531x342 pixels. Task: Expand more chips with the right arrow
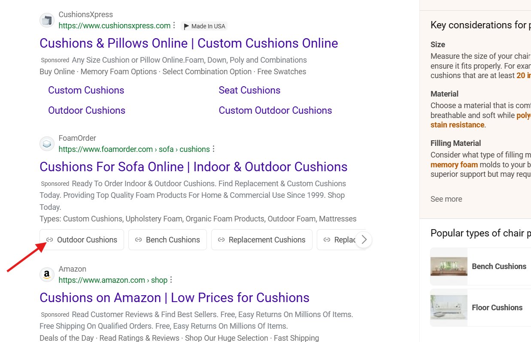coord(363,239)
